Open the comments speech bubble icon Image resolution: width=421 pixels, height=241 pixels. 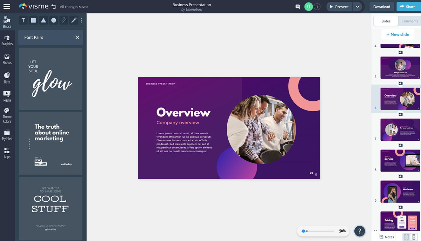click(x=298, y=7)
